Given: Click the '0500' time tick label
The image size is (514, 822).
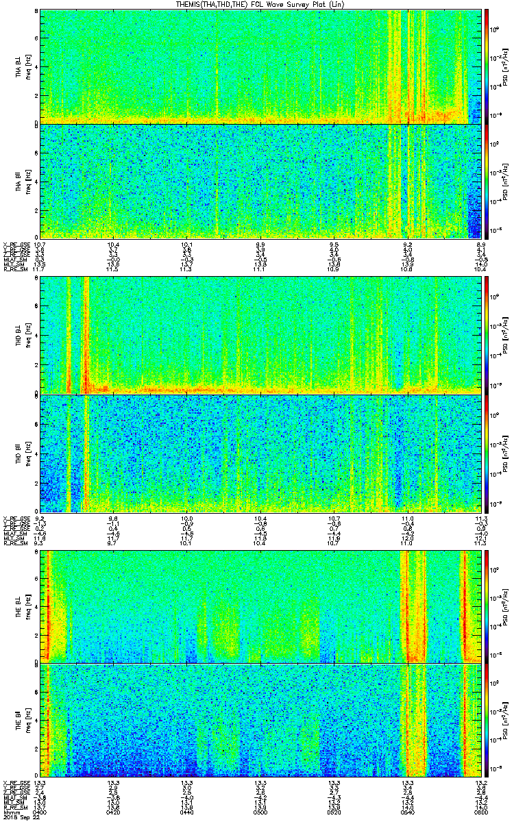Looking at the screenshot, I should click(x=260, y=811).
